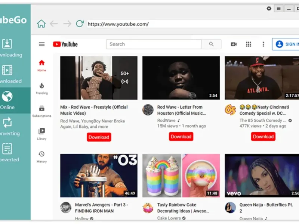The width and height of the screenshot is (299, 224).
Task: Click the Hollow channel avatar
Action: click(x=66, y=208)
